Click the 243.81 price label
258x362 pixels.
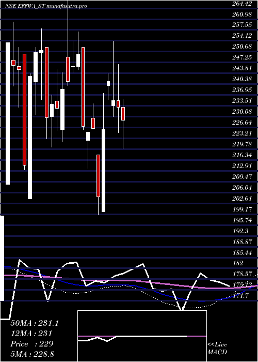click(241, 68)
